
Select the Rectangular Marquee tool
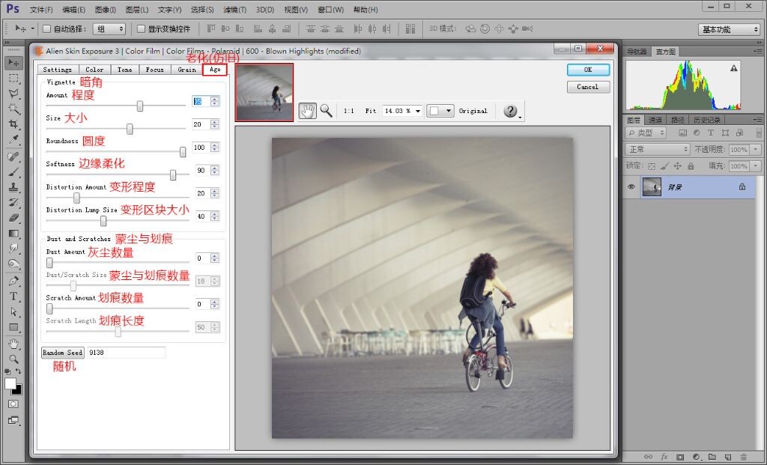pyautogui.click(x=13, y=78)
